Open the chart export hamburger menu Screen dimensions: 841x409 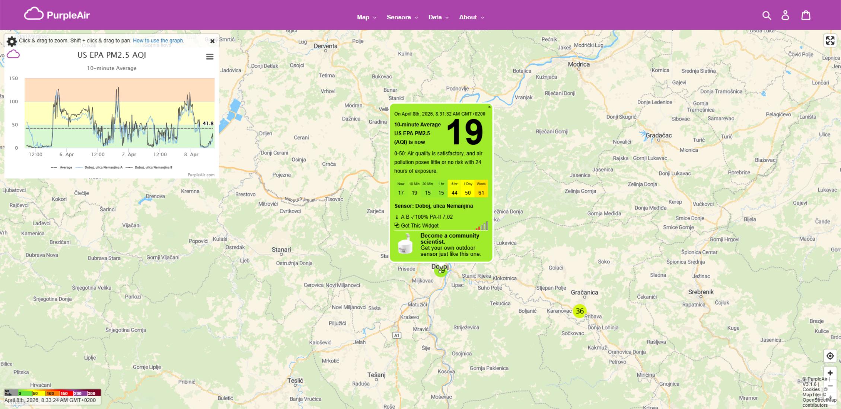(210, 56)
